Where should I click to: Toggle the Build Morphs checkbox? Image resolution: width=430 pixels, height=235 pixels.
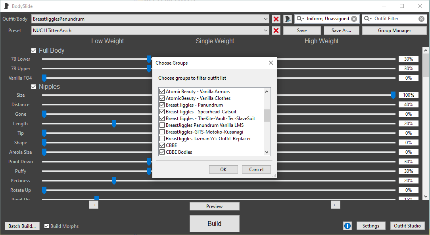coord(47,226)
